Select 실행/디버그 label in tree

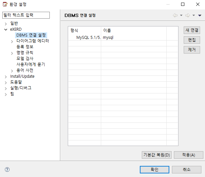coord(21,88)
